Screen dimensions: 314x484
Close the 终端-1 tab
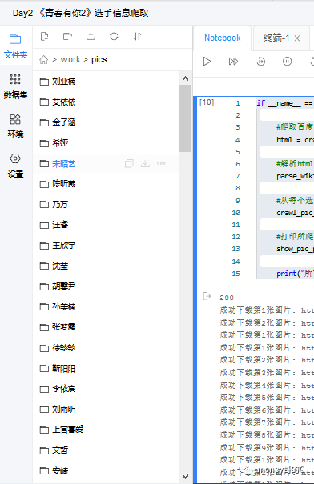(x=297, y=38)
